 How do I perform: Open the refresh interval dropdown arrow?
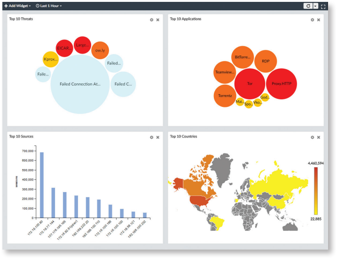tap(315, 6)
